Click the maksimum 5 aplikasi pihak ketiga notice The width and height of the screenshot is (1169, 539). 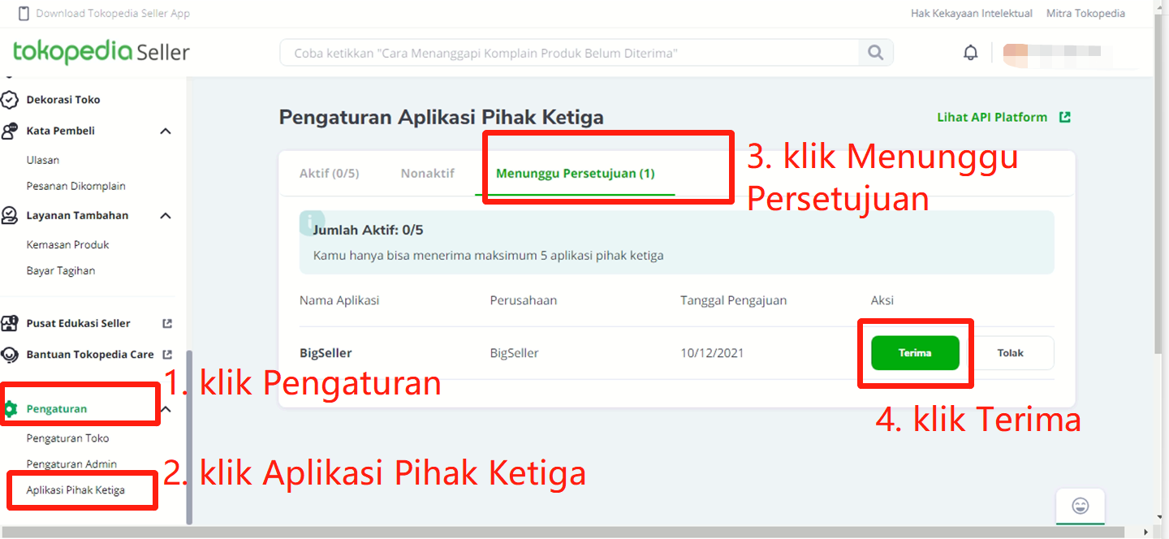click(x=488, y=256)
